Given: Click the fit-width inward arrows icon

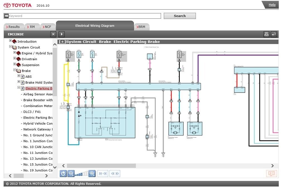Looking at the screenshot, I should [x=103, y=174].
